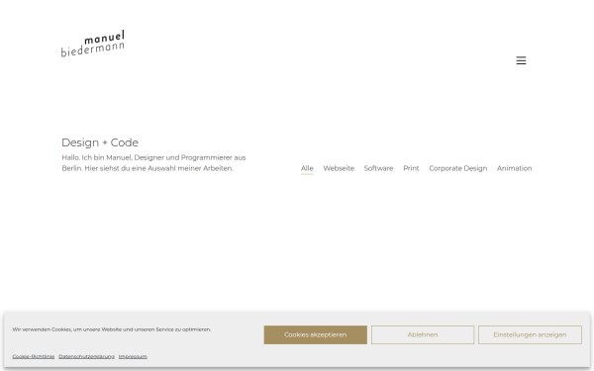Click the manuel biedermann logo
Image resolution: width=594 pixels, height=371 pixels.
coord(93,44)
